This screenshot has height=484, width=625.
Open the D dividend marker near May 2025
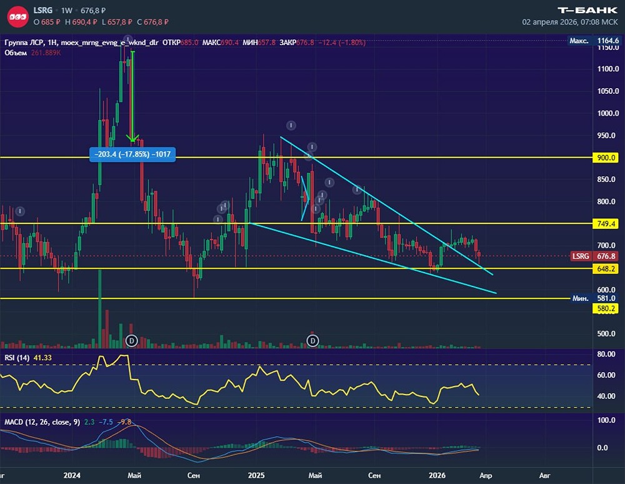pos(313,340)
